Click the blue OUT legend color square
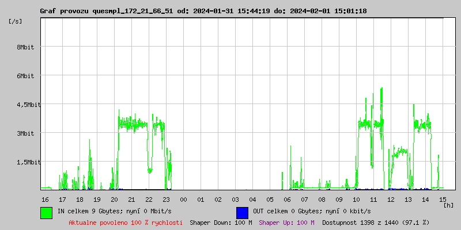Image resolution: width=461 pixels, height=230 pixels. [242, 212]
